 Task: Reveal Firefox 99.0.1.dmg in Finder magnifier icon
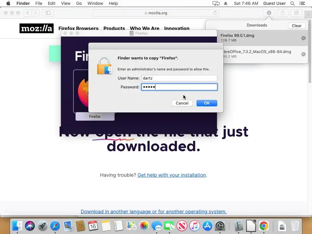303,38
